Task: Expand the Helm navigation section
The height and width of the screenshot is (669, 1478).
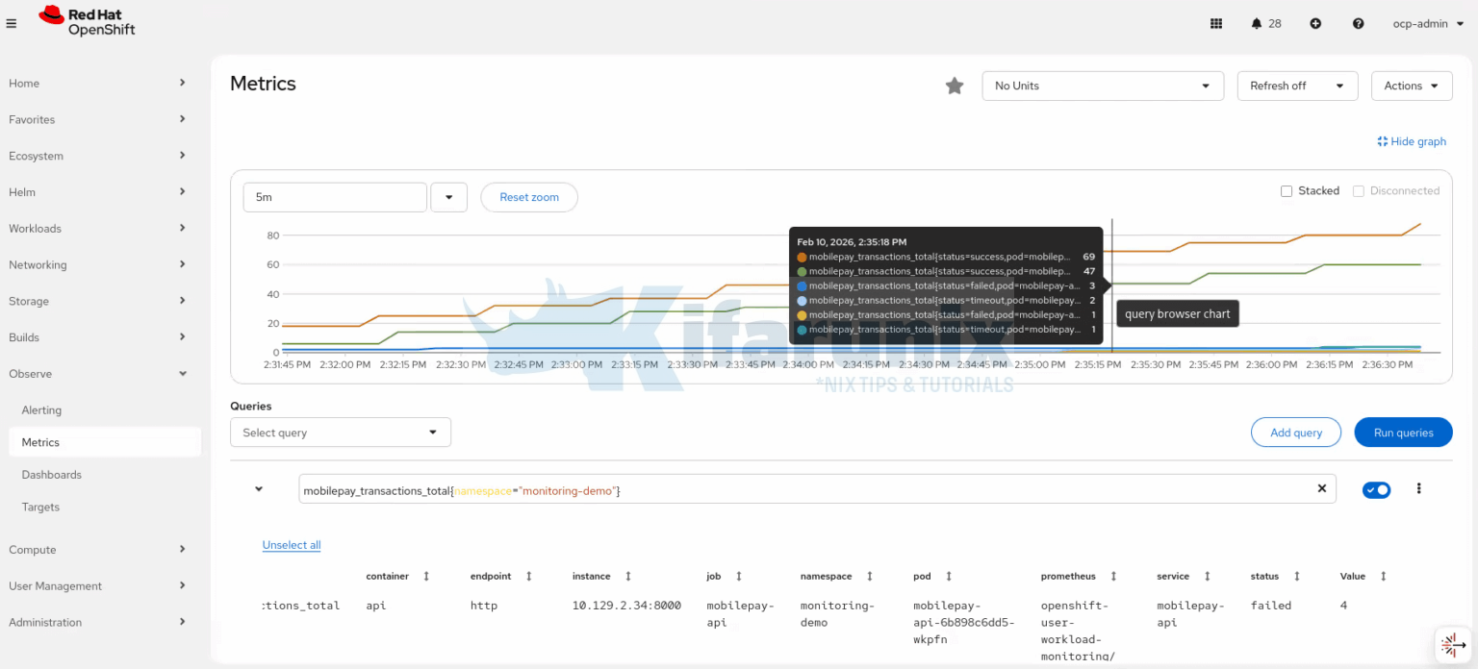Action: point(98,192)
